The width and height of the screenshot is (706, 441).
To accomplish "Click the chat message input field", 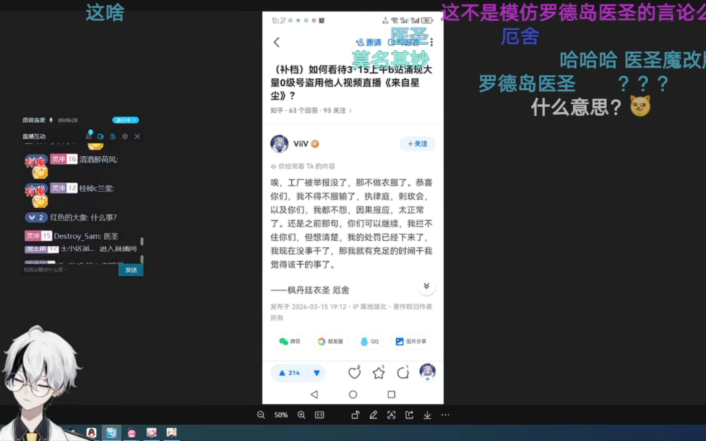I will point(70,270).
